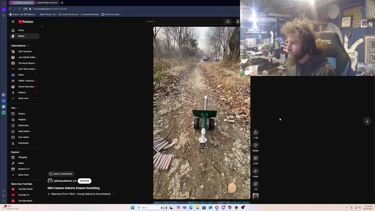Expand Subscriptions section
Screen dimensions: 375x211
click(x=20, y=46)
